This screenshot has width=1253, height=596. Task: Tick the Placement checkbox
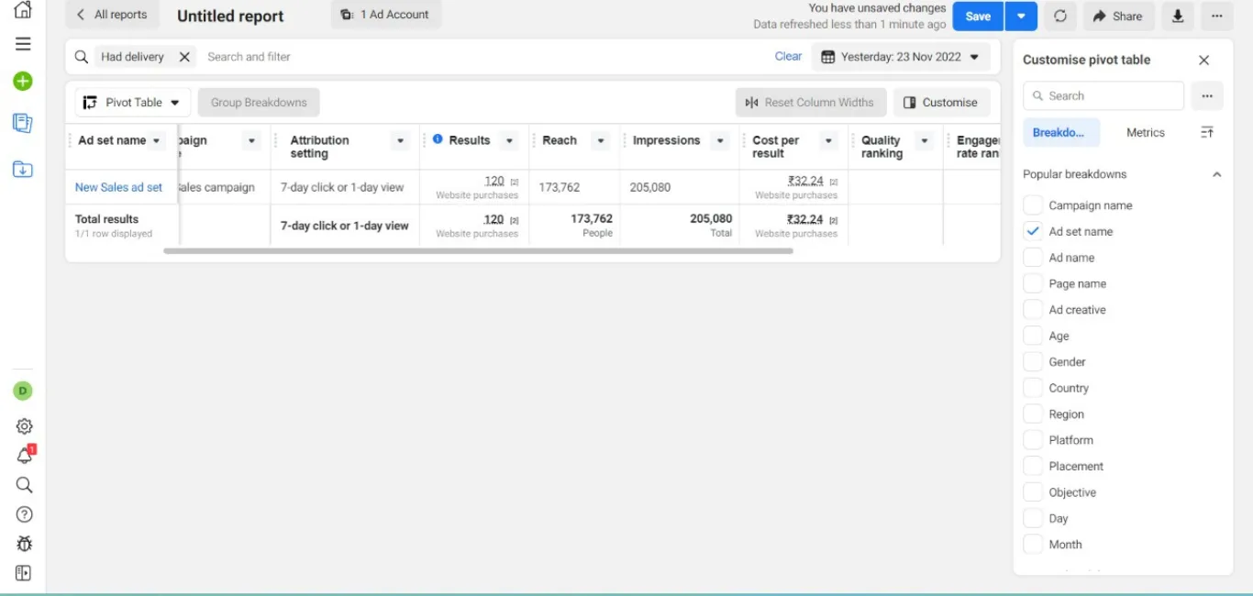(x=1033, y=466)
